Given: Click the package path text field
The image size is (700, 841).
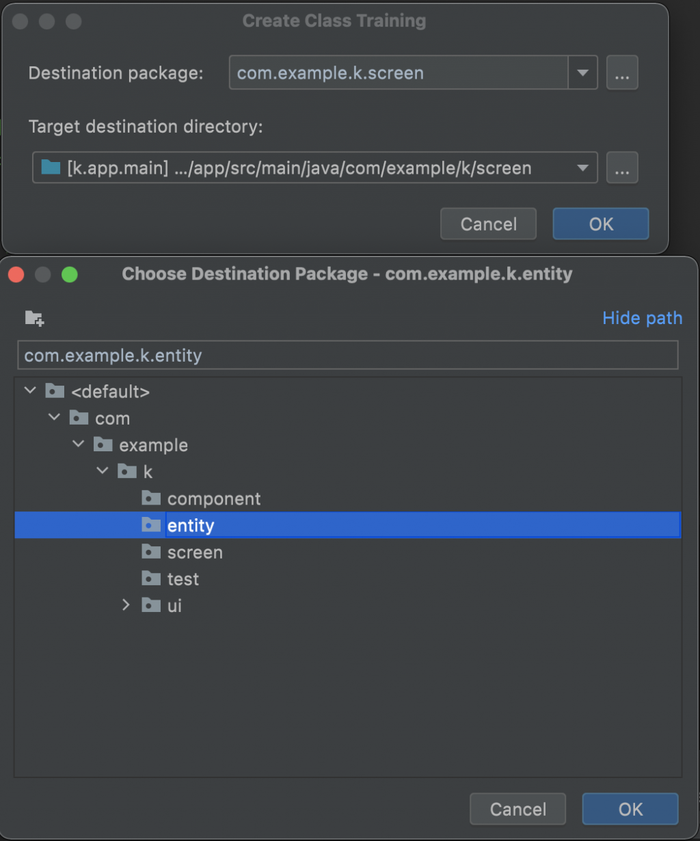Looking at the screenshot, I should pyautogui.click(x=347, y=356).
